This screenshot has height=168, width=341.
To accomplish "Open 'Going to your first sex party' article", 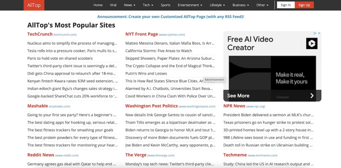I will click(72, 115).
